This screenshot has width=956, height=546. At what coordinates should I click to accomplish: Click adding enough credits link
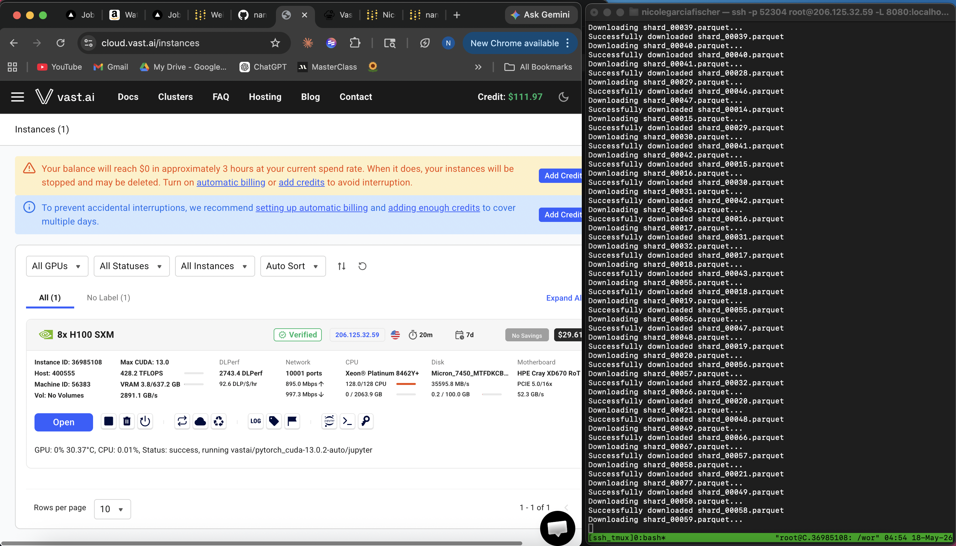coord(434,208)
